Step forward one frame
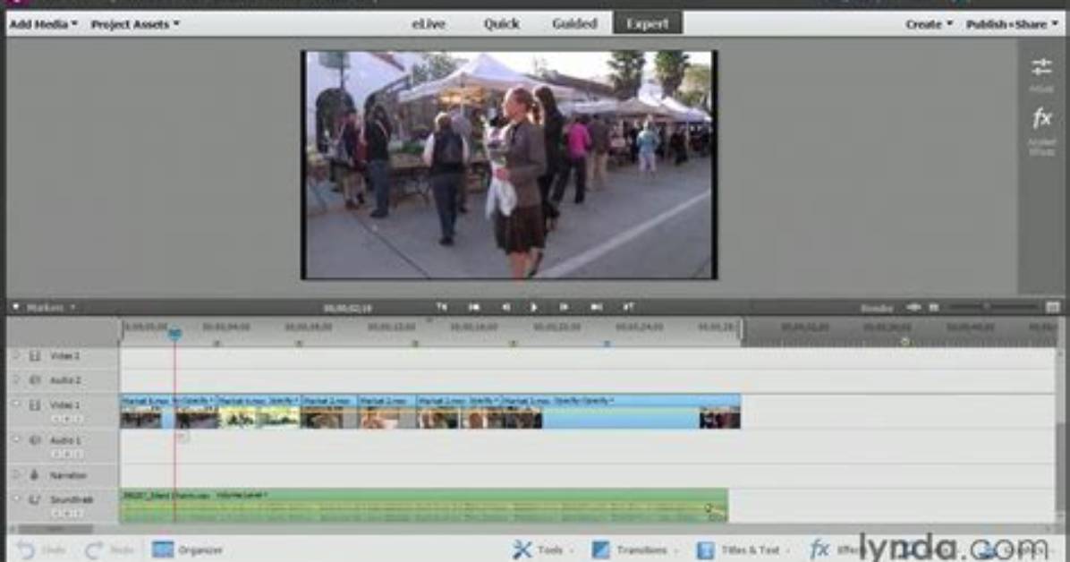The width and height of the screenshot is (1070, 562). pos(564,307)
